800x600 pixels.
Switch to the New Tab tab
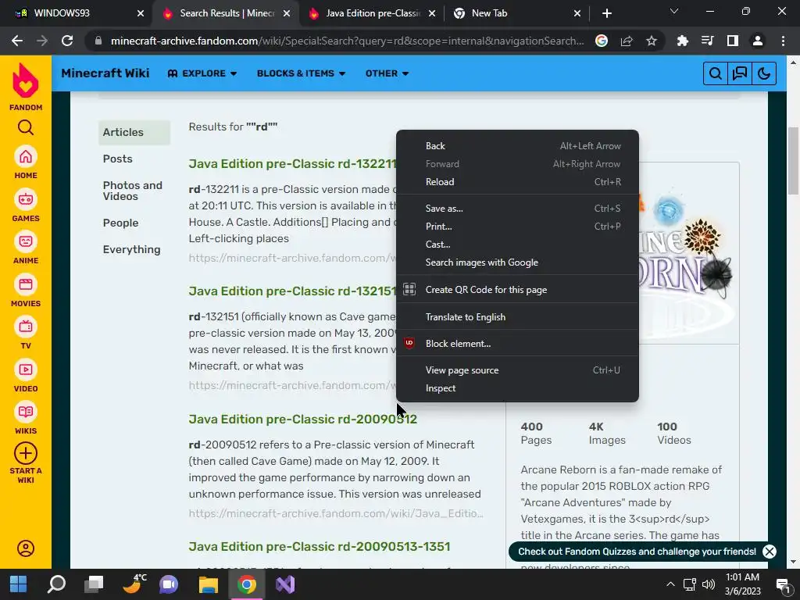(516, 13)
